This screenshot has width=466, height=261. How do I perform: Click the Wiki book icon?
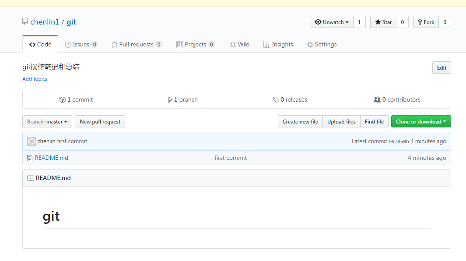pyautogui.click(x=233, y=45)
